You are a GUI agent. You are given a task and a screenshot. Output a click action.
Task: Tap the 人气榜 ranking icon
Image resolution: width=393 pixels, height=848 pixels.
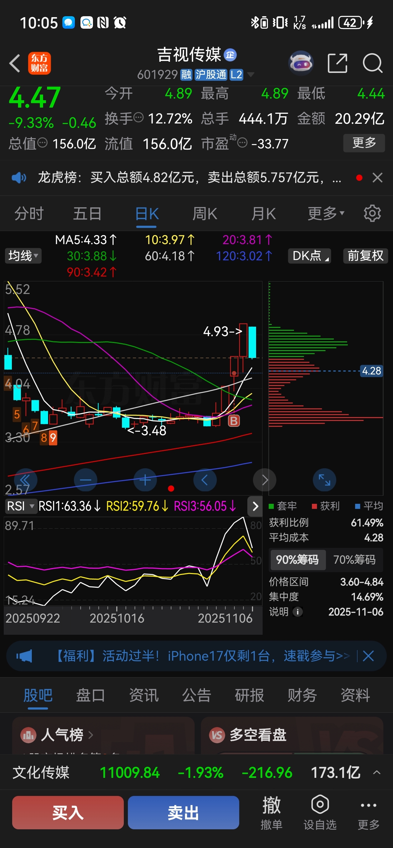pyautogui.click(x=28, y=735)
